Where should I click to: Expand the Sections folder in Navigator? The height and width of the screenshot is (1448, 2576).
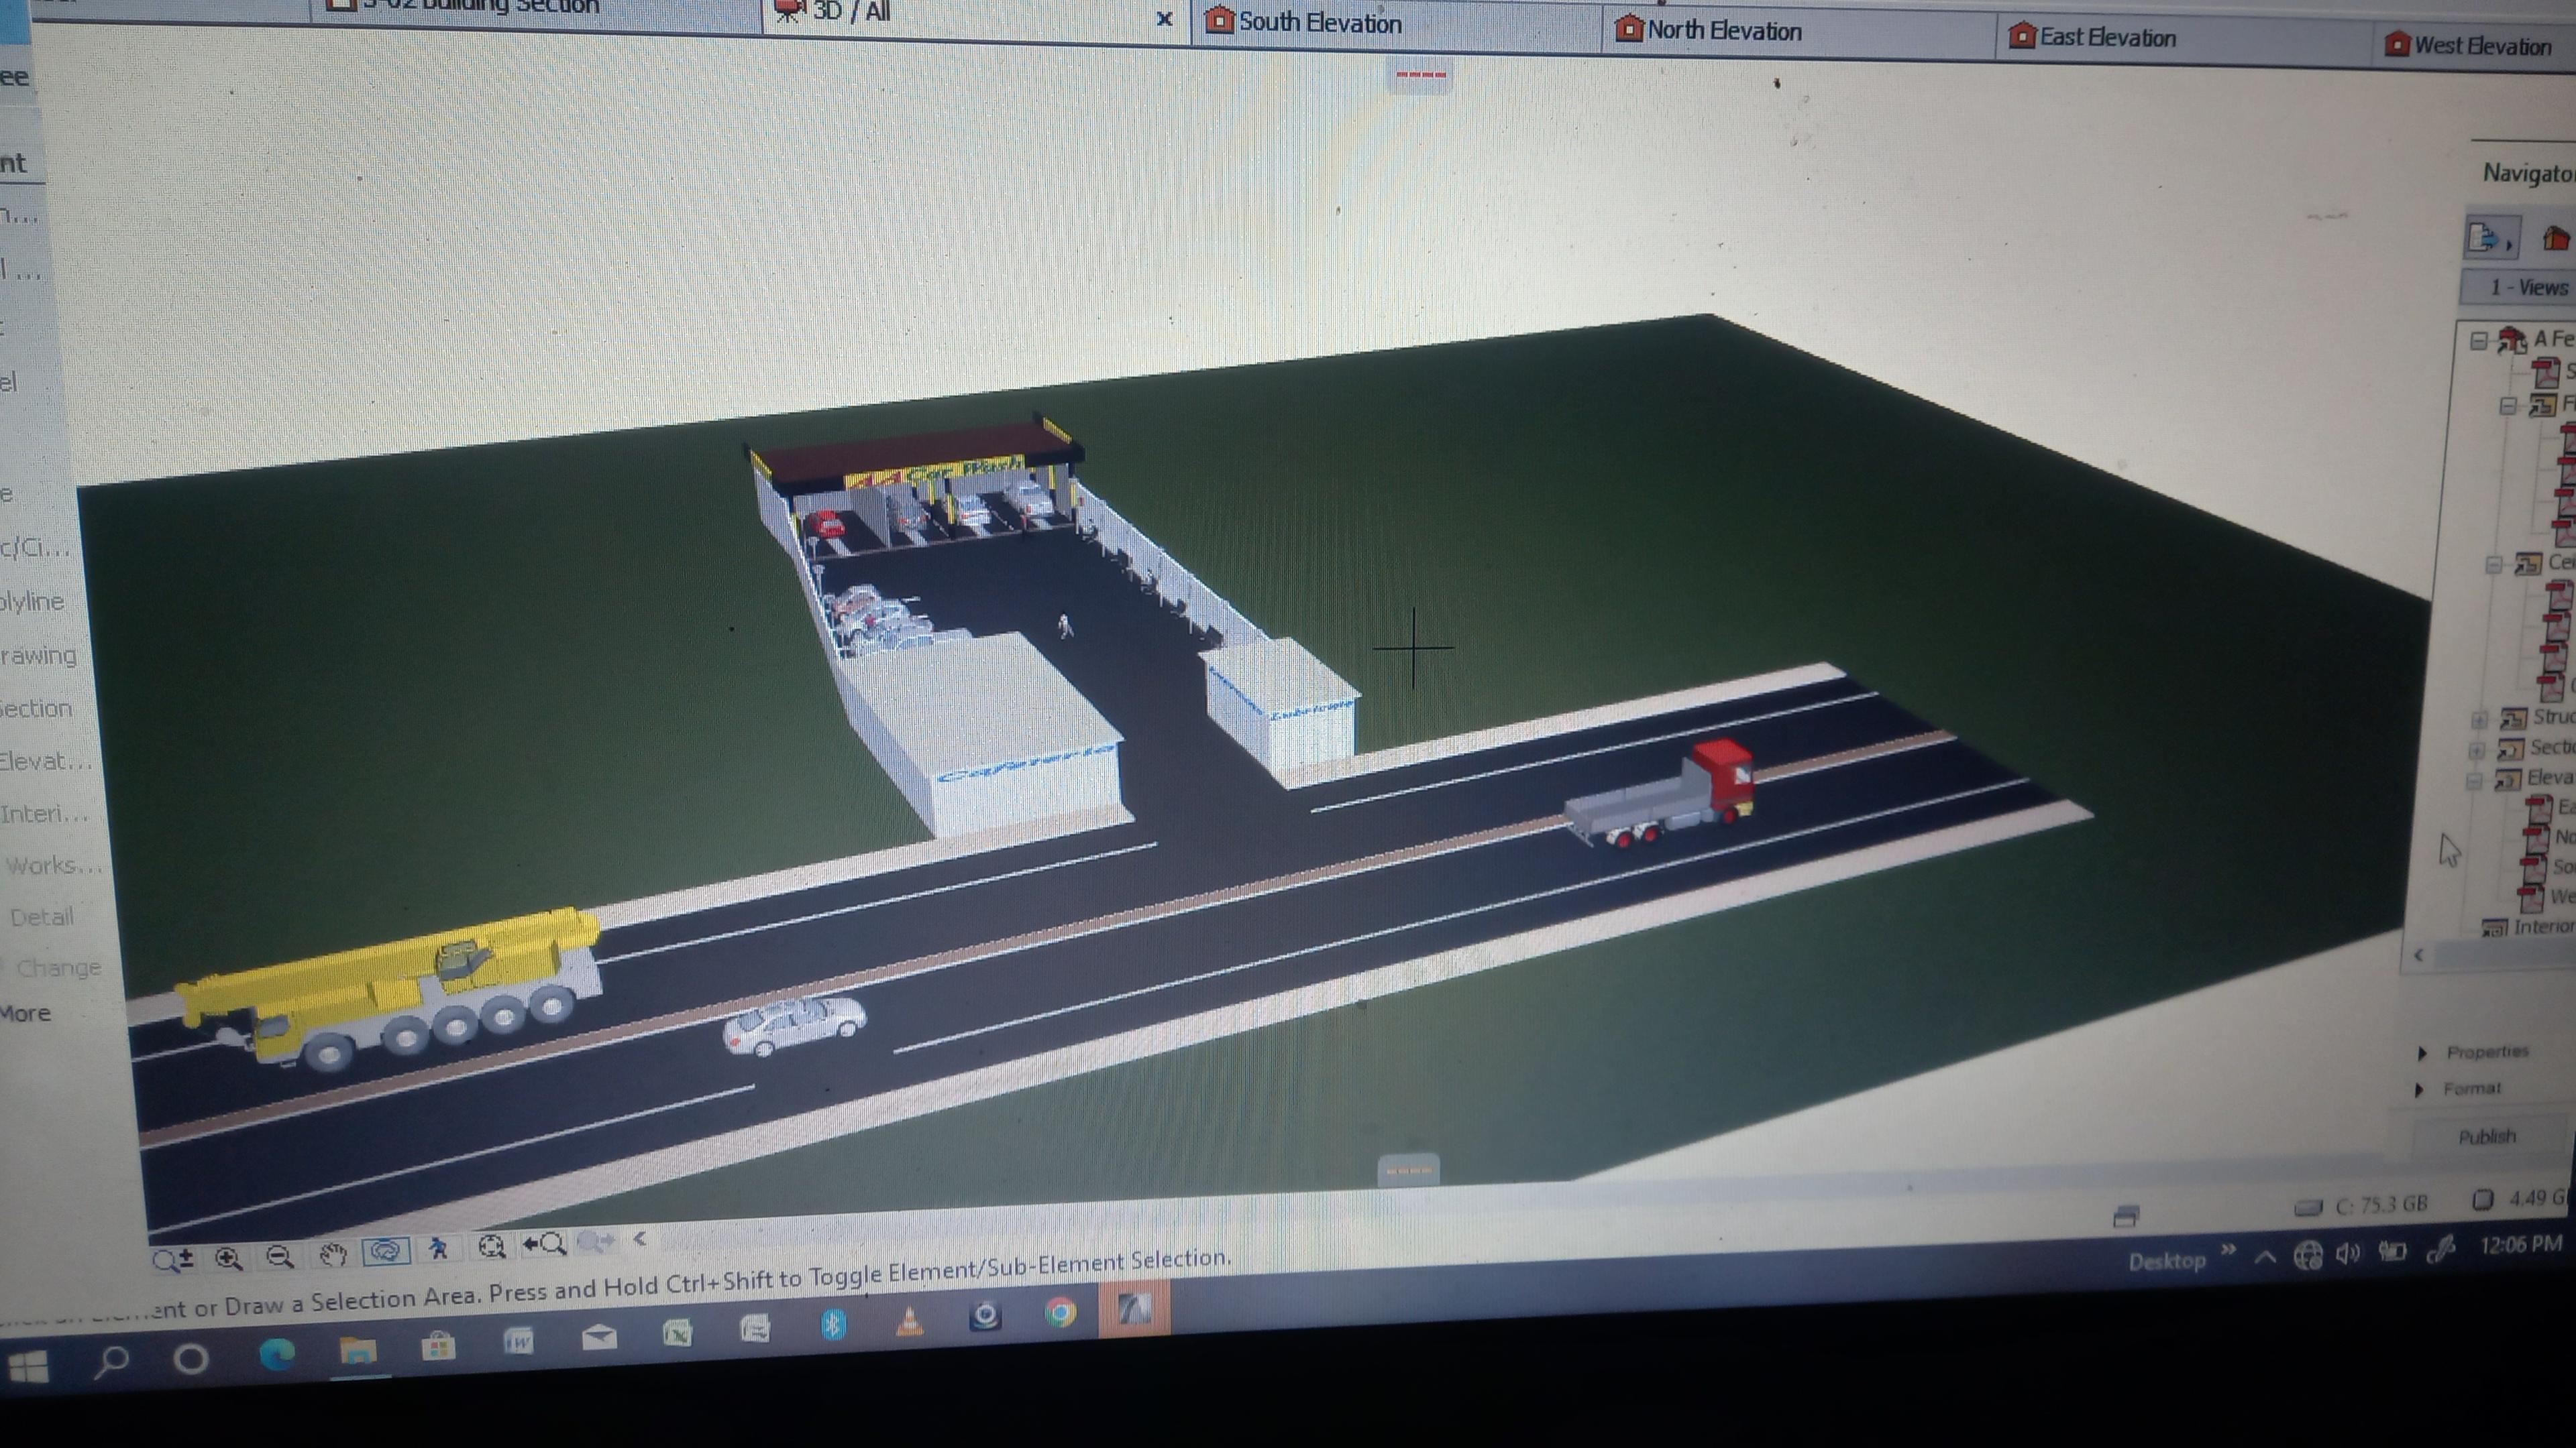pyautogui.click(x=2477, y=751)
